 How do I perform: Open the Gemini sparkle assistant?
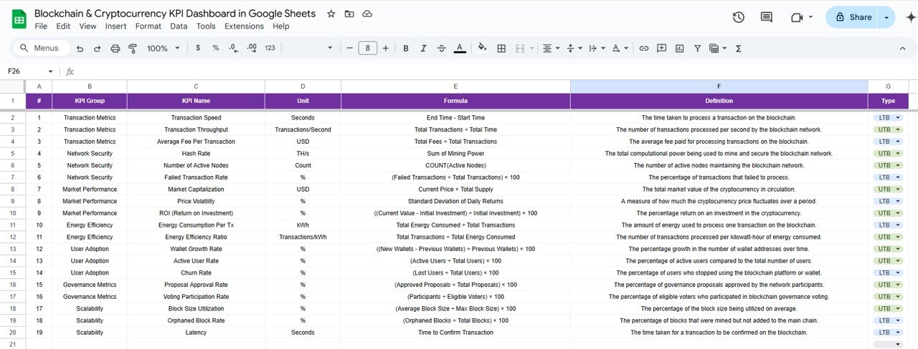point(912,17)
